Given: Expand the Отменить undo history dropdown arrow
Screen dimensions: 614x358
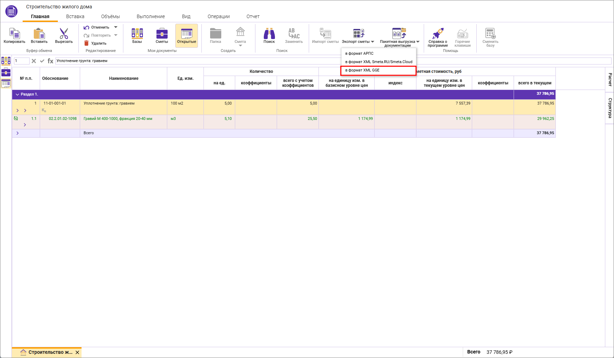Looking at the screenshot, I should tap(116, 27).
